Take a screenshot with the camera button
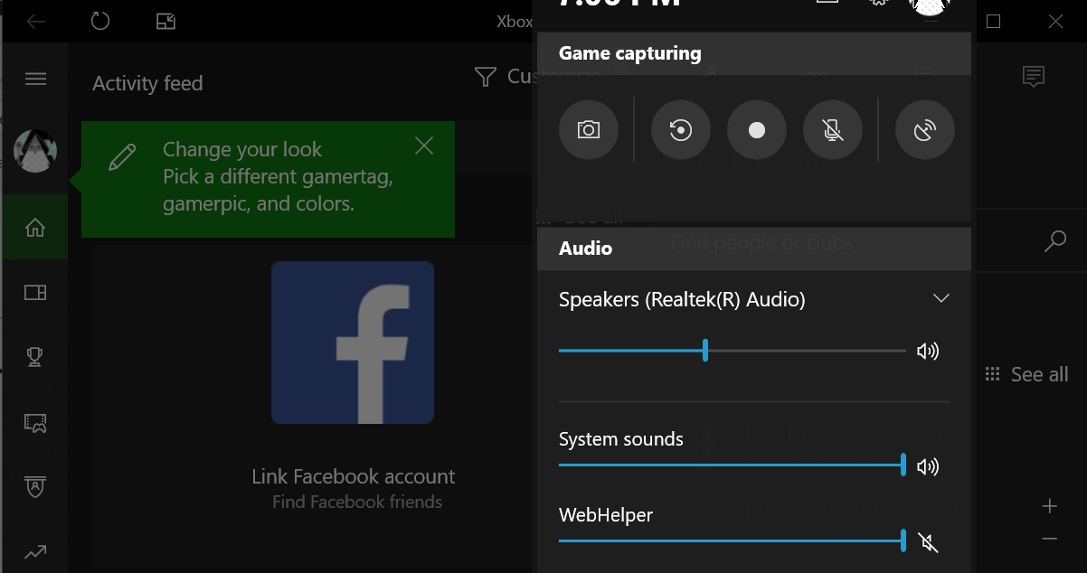1087x573 pixels. [589, 130]
